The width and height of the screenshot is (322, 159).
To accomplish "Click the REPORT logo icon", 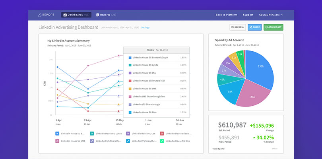I will click(x=40, y=15).
